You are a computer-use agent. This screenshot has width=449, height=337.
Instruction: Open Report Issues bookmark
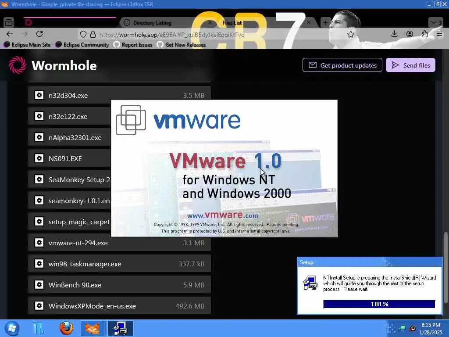coord(133,45)
